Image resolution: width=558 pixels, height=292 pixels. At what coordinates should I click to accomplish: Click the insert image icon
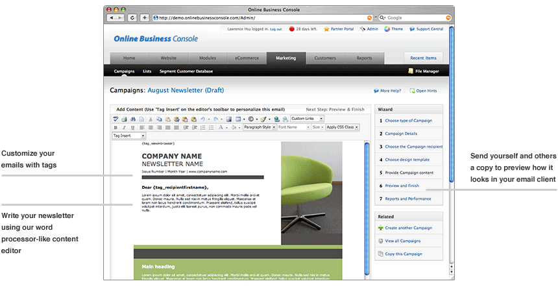(229, 119)
